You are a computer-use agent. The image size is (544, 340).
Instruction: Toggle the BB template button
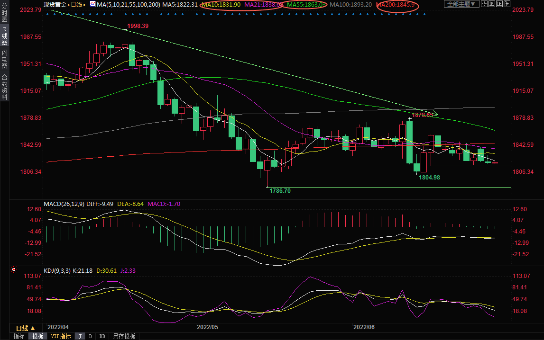102,336
